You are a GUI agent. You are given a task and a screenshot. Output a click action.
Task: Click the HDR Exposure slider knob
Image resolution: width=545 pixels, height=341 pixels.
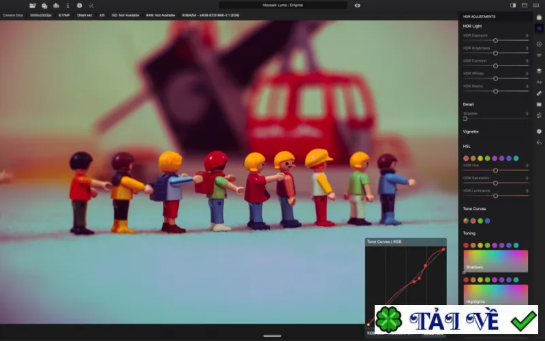point(496,41)
